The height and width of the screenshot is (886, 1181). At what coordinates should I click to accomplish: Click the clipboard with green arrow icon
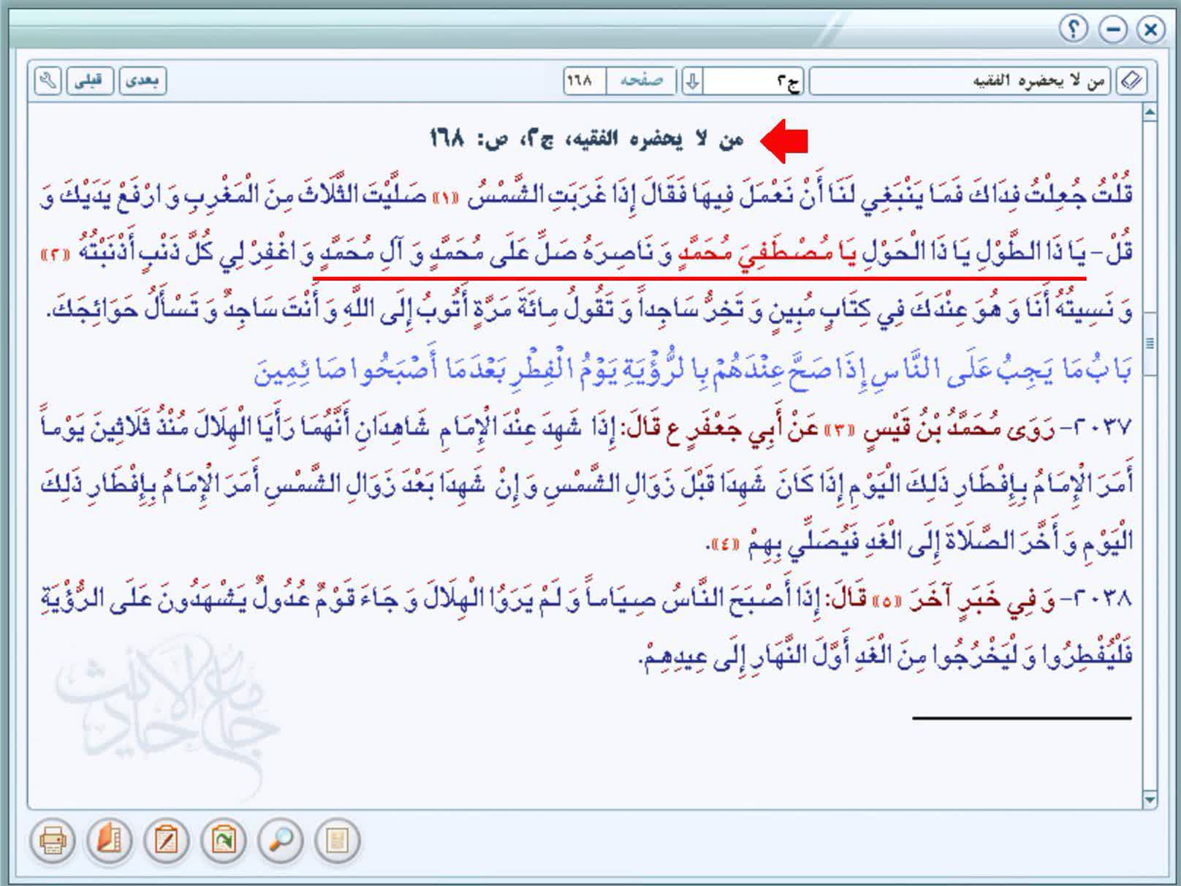click(x=224, y=841)
